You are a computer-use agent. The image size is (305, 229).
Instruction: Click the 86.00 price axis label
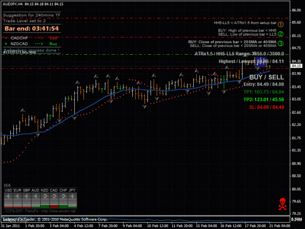click(x=296, y=10)
